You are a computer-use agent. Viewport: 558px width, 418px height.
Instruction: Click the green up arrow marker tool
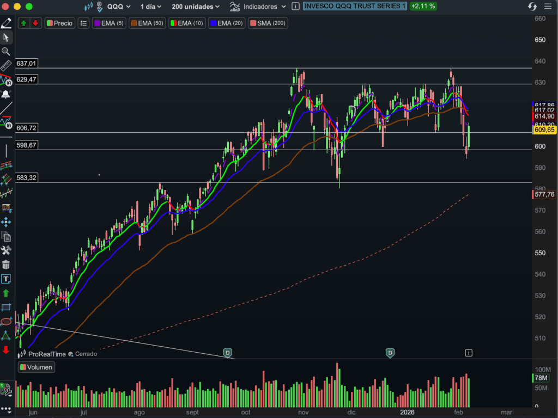6,293
